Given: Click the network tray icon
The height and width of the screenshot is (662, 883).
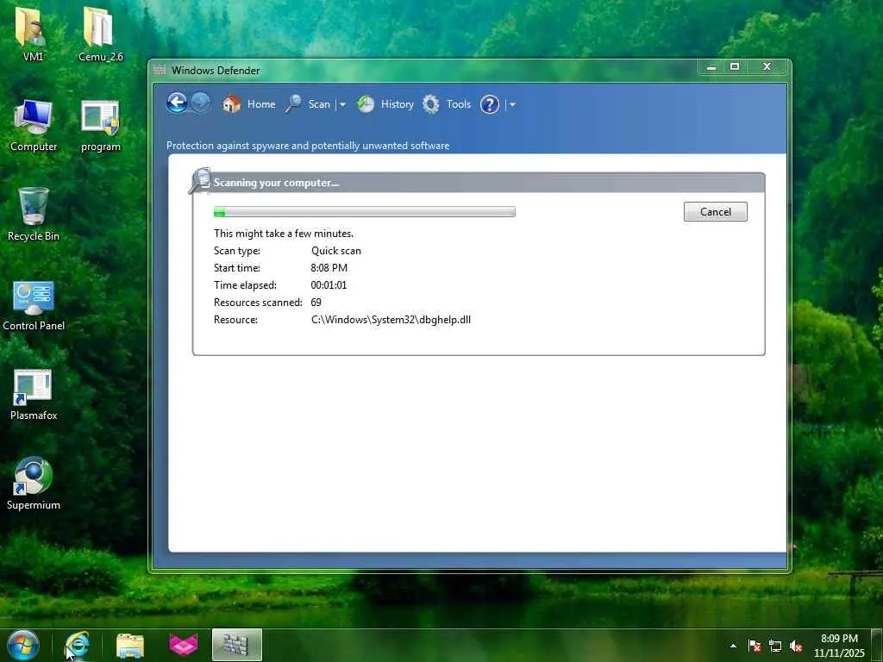Looking at the screenshot, I should pyautogui.click(x=775, y=646).
